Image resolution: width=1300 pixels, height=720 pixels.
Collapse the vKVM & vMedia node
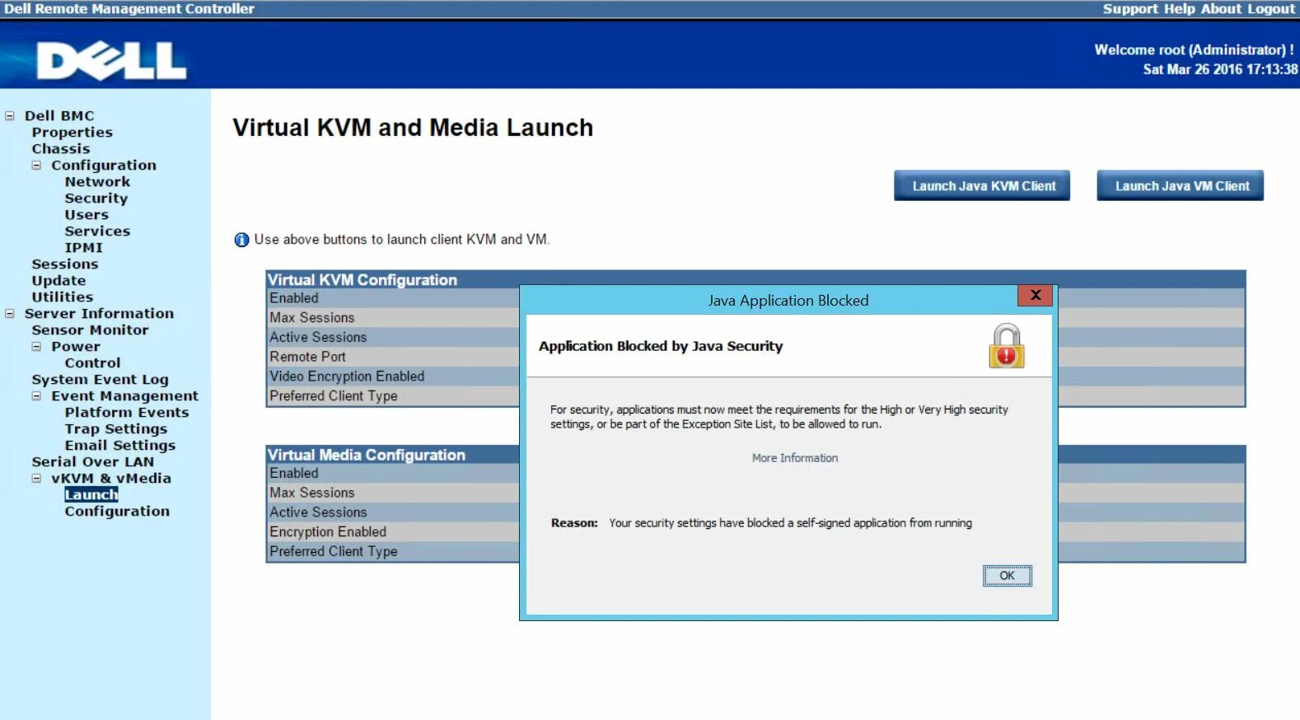point(36,479)
